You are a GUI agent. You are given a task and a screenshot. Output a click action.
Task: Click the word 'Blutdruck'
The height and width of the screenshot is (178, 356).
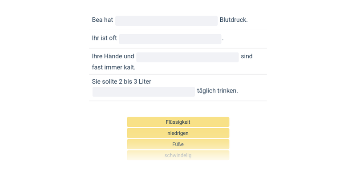point(234,20)
